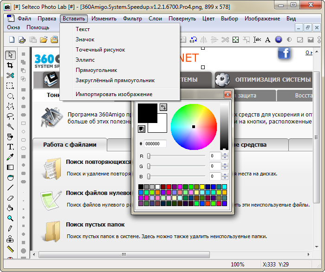Click the Open folder toolbar icon
Image resolution: width=325 pixels, height=272 pixels.
click(x=44, y=39)
